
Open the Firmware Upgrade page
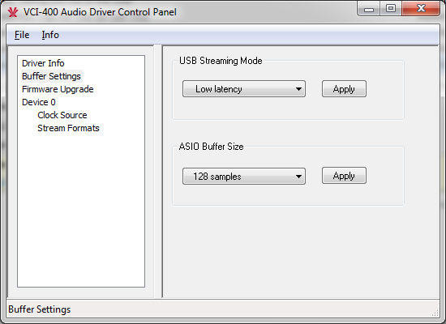58,89
